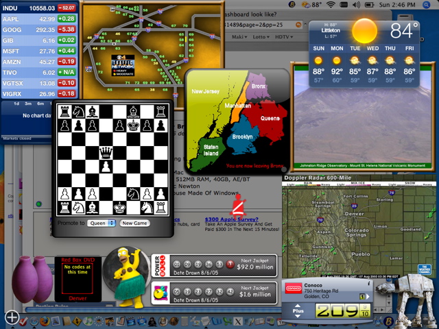Open the $300 Apple Survey link
This screenshot has width=439, height=329.
pyautogui.click(x=232, y=219)
